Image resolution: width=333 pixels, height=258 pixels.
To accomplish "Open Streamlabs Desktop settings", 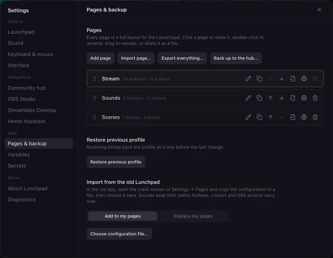I will coord(39,110).
